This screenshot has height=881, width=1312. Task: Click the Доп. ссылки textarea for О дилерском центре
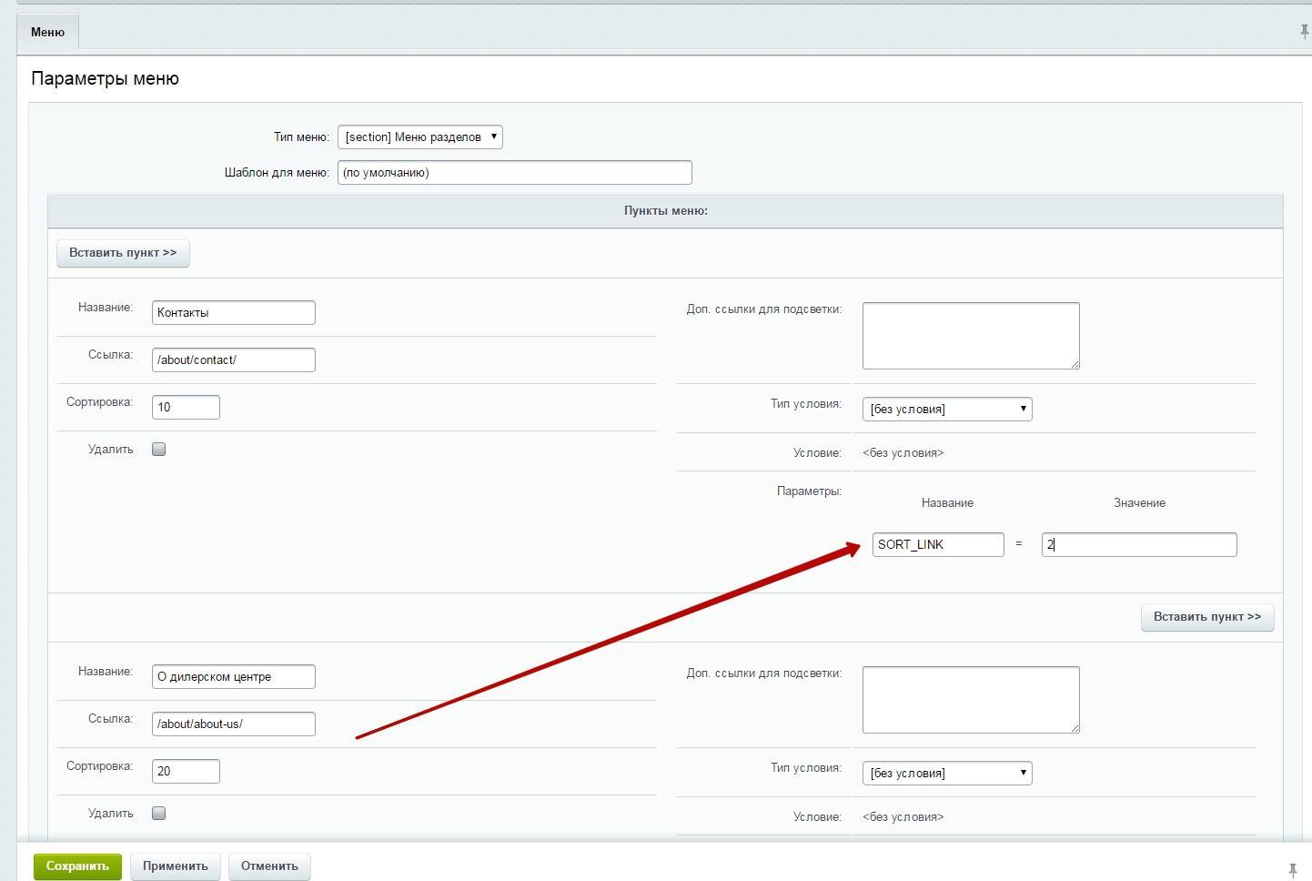click(x=971, y=700)
